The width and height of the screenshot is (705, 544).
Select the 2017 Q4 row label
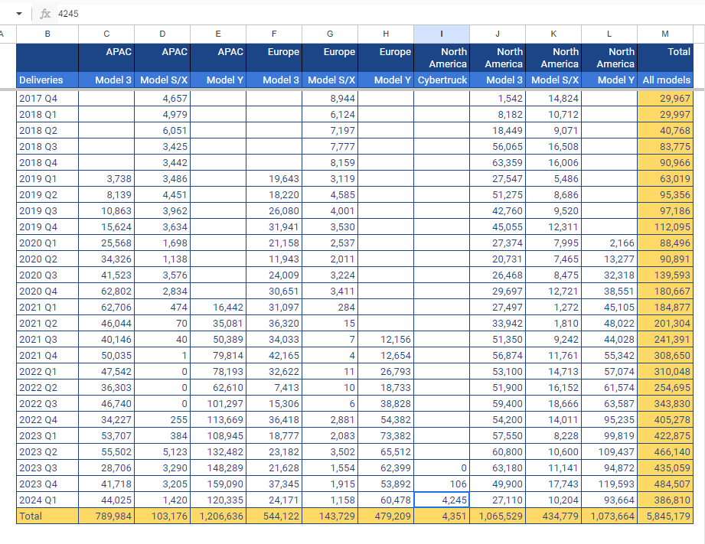click(47, 99)
